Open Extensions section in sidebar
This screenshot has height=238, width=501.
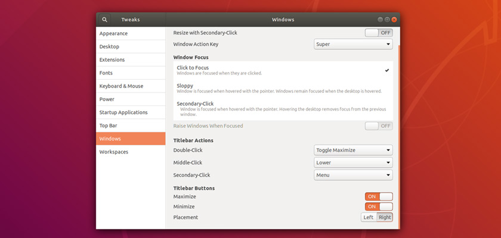131,59
